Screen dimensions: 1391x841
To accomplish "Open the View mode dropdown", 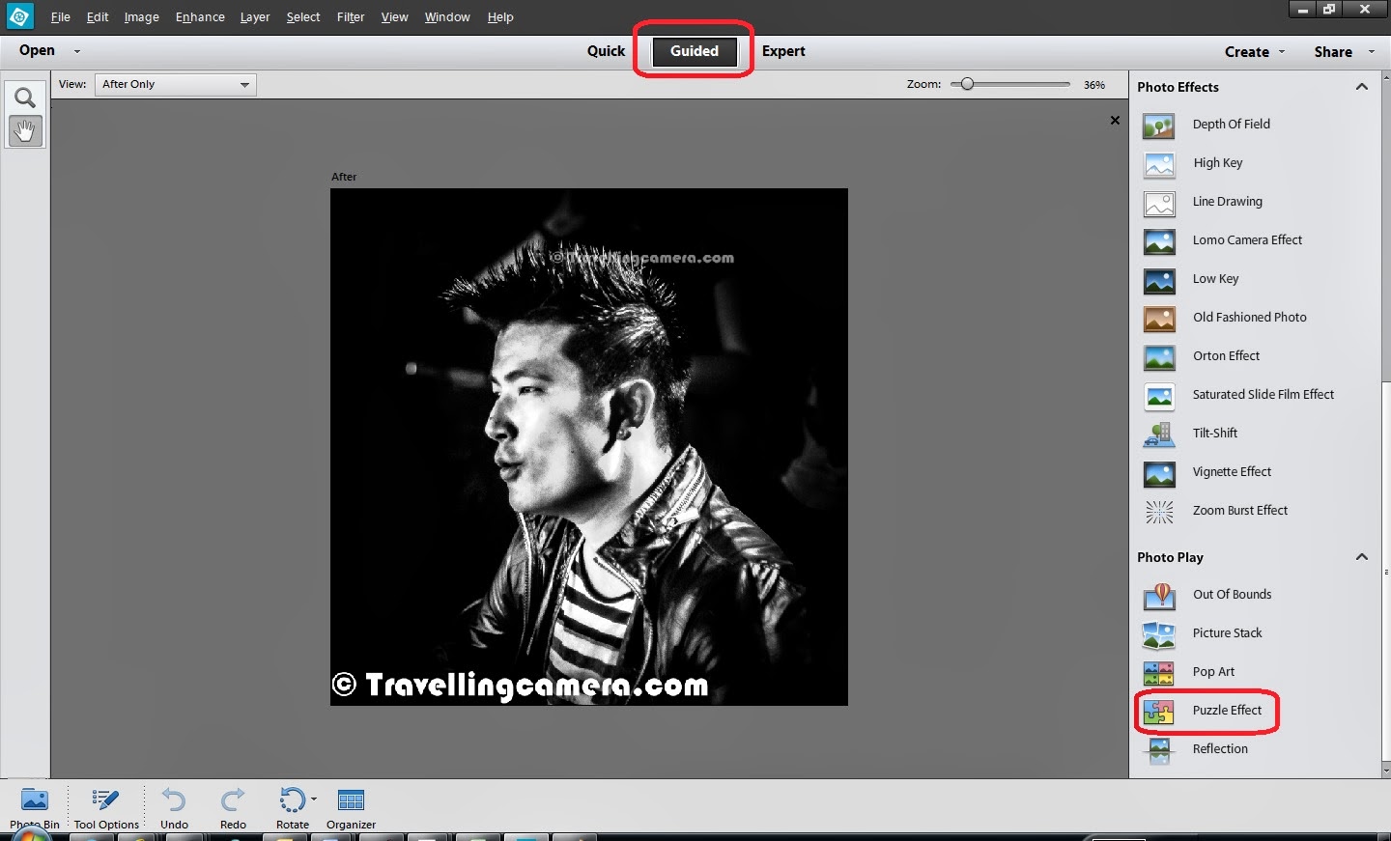I will coord(176,84).
